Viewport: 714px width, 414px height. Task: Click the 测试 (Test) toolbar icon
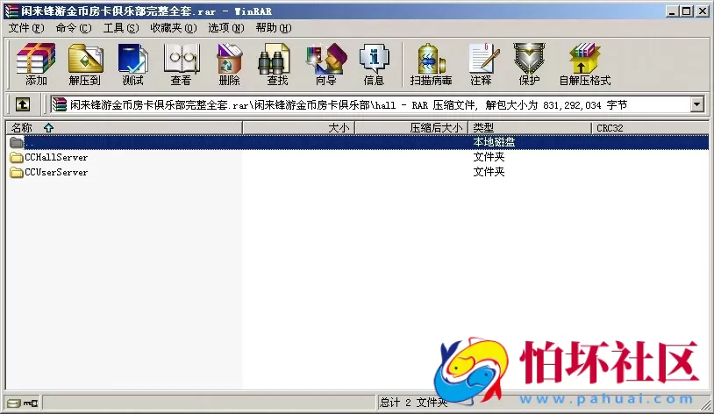[x=133, y=64]
